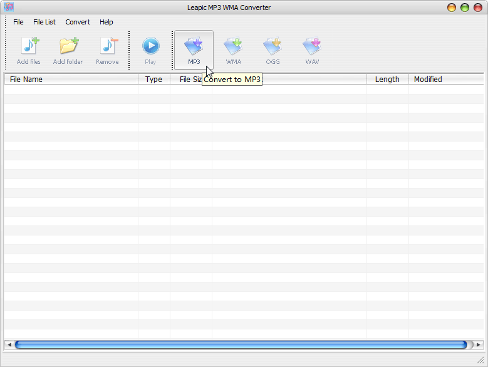Click the horizontal scrollbar thumb

pyautogui.click(x=241, y=344)
